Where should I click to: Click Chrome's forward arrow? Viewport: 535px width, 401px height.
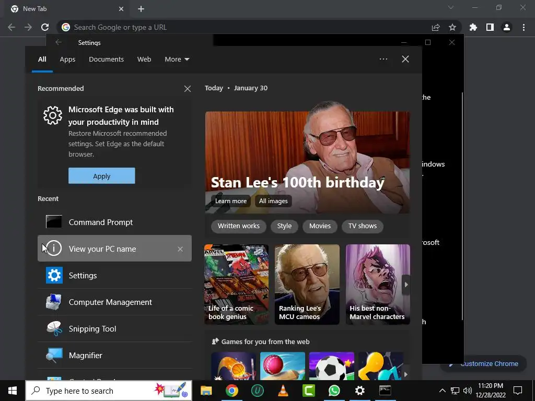coord(28,27)
